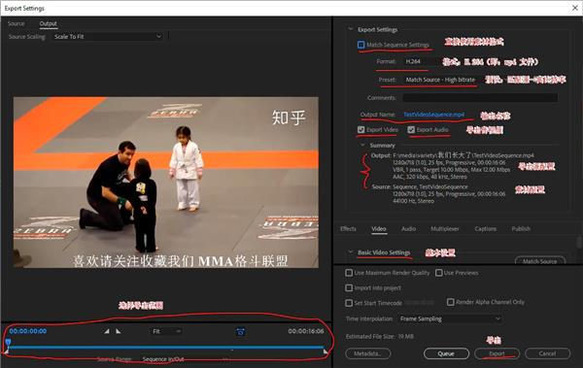Image resolution: width=583 pixels, height=368 pixels.
Task: Enable Set Start Timecode checkbox
Action: pos(349,303)
